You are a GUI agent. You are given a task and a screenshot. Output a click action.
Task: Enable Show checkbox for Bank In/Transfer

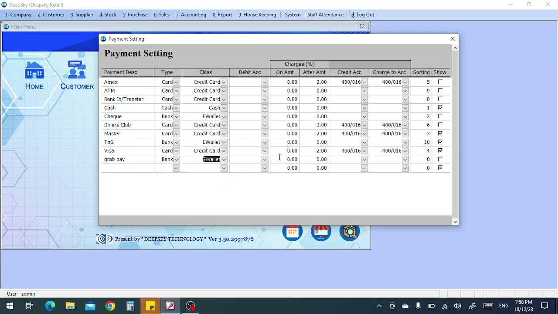coord(440,99)
